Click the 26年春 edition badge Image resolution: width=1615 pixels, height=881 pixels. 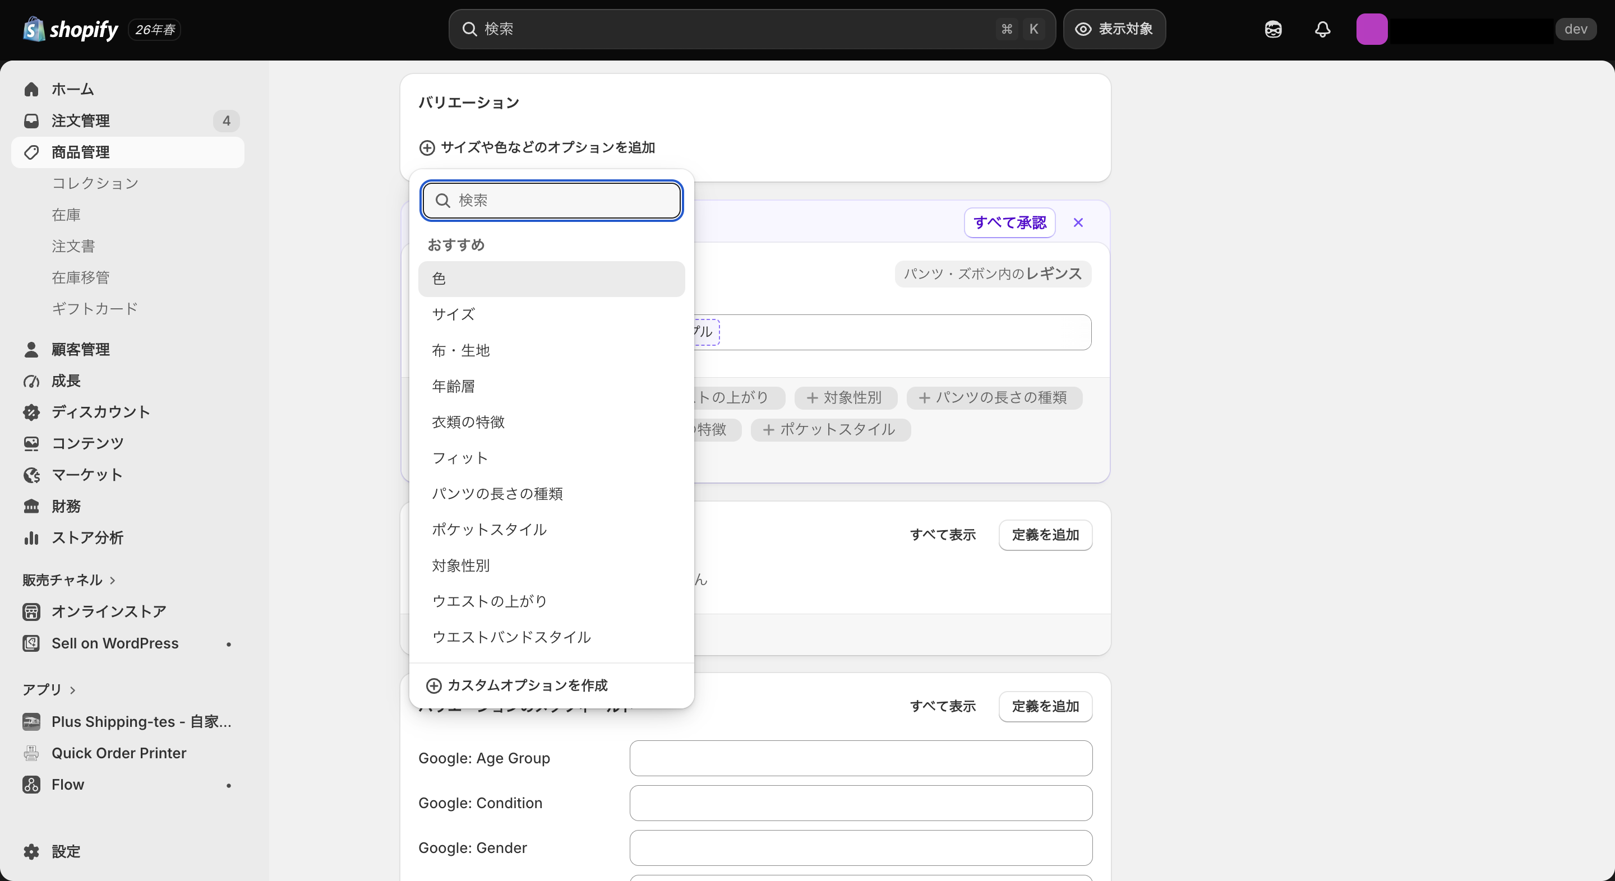tap(155, 30)
